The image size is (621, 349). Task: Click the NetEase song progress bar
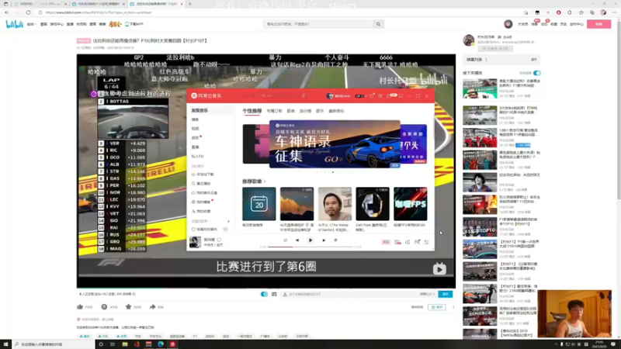310,247
